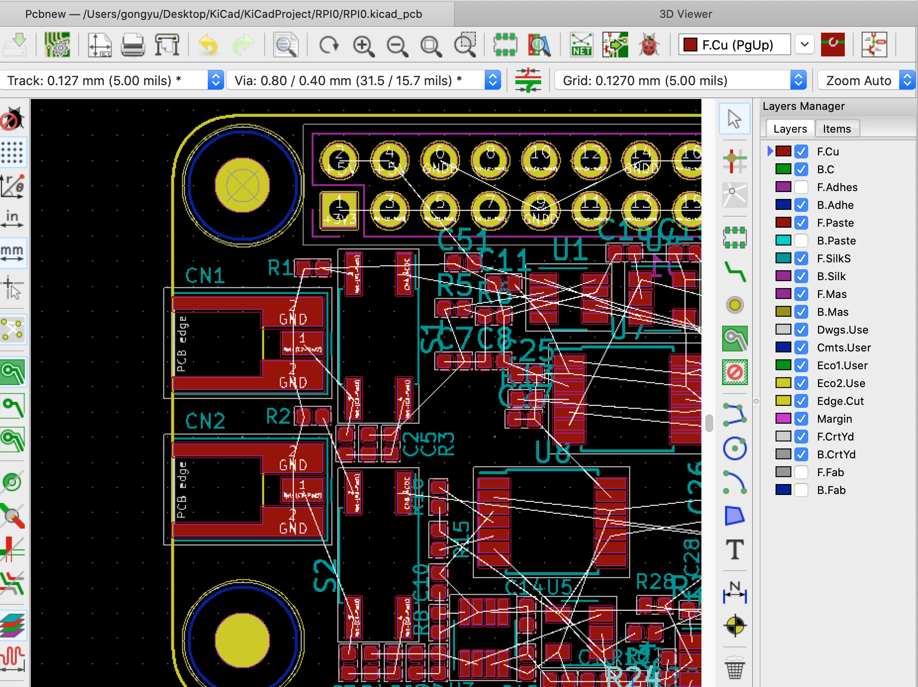
Task: Select the add dimension tool
Action: point(734,591)
